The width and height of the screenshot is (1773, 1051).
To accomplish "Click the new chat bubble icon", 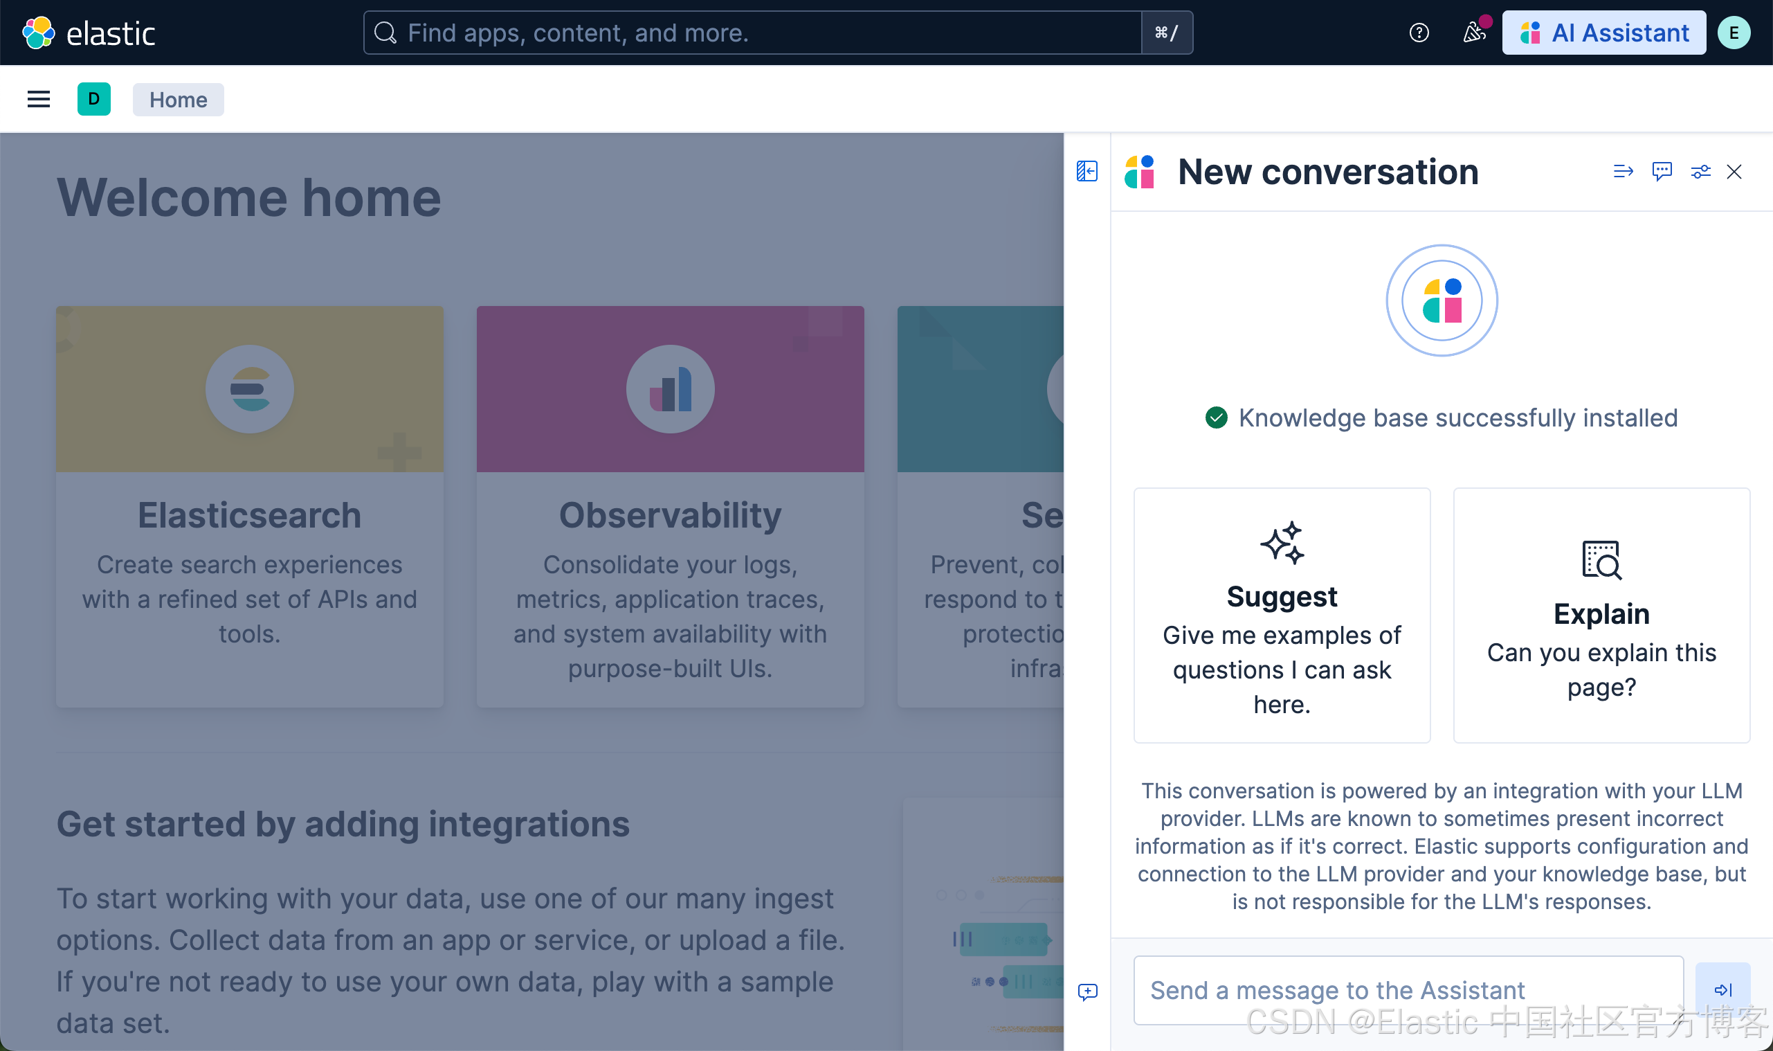I will coord(1661,172).
